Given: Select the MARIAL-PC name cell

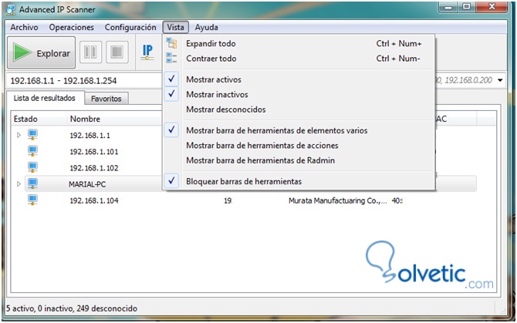Looking at the screenshot, I should (x=87, y=184).
